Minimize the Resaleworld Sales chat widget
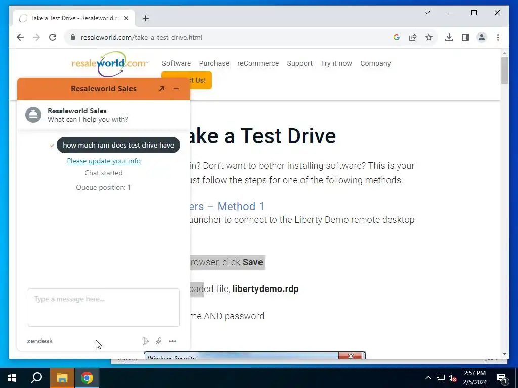This screenshot has width=518, height=388. (176, 89)
